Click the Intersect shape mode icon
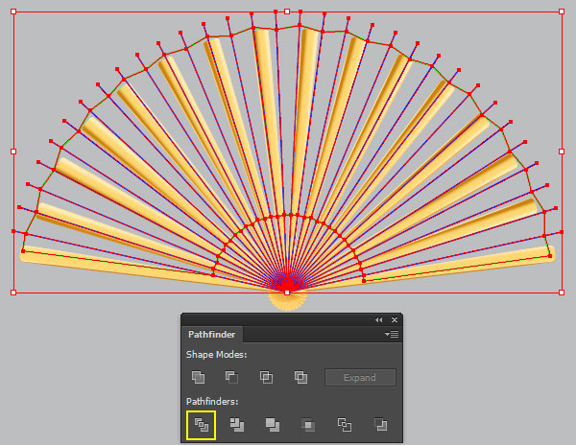 (266, 377)
